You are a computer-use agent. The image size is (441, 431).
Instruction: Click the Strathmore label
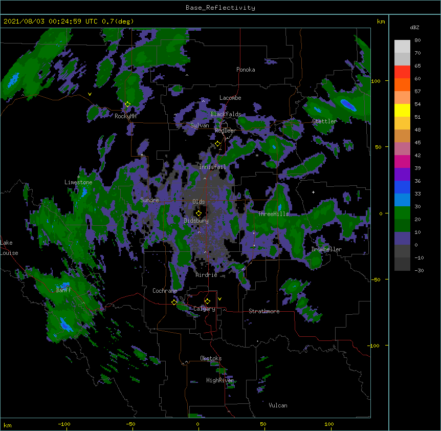[x=264, y=311]
